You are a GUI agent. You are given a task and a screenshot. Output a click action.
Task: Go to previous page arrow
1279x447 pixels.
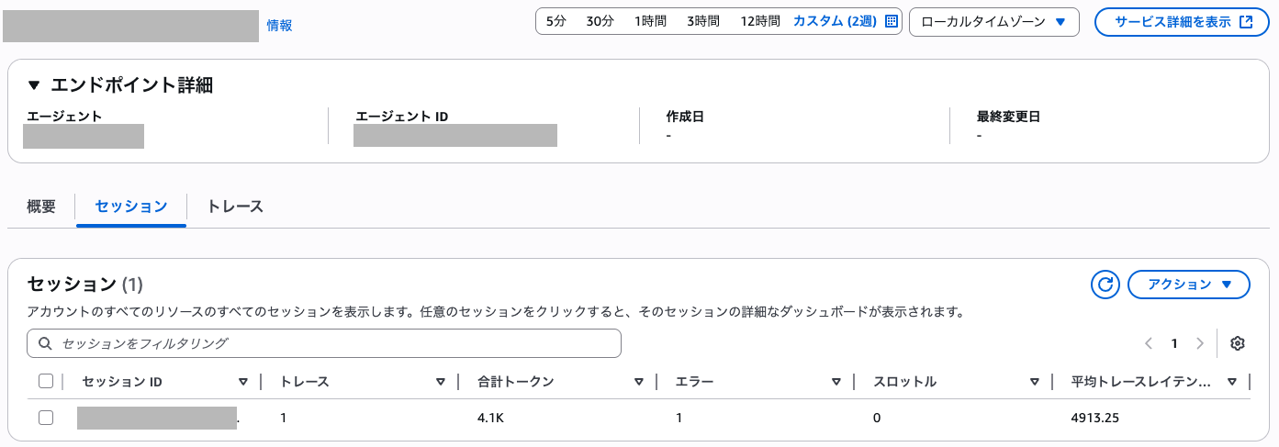tap(1149, 343)
